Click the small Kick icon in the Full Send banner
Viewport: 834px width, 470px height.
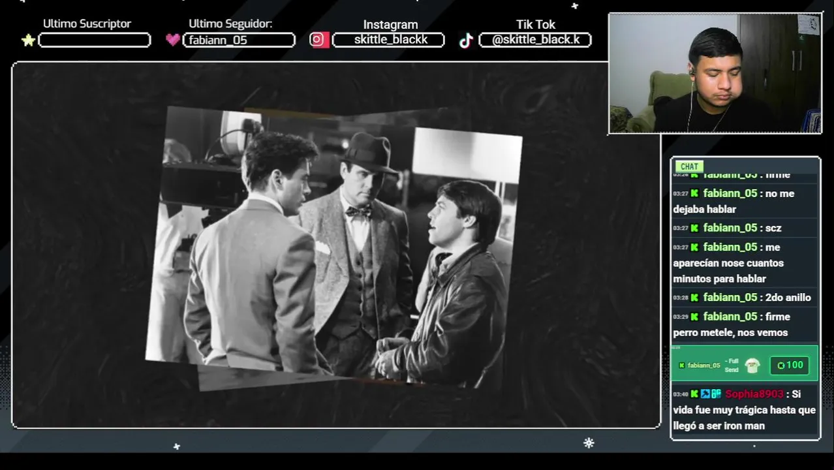tap(682, 366)
